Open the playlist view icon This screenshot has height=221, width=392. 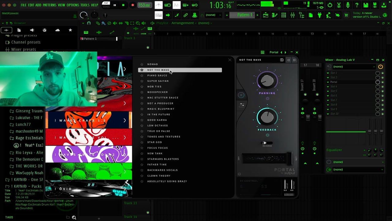[266, 15]
